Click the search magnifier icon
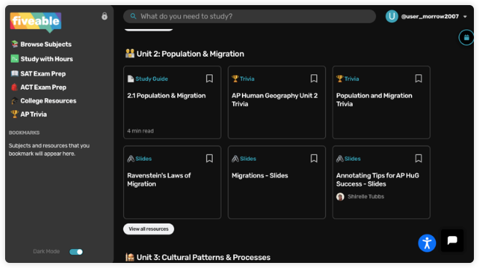Viewport: 479px width, 268px height. (133, 16)
